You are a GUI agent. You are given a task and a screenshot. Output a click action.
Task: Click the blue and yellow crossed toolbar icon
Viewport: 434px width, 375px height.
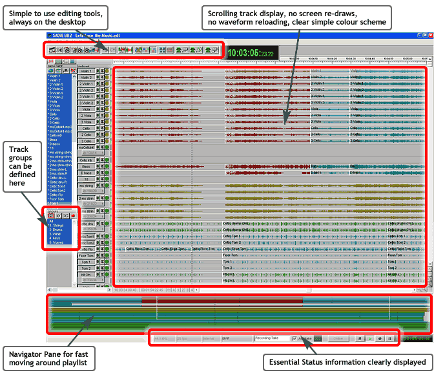(x=138, y=50)
